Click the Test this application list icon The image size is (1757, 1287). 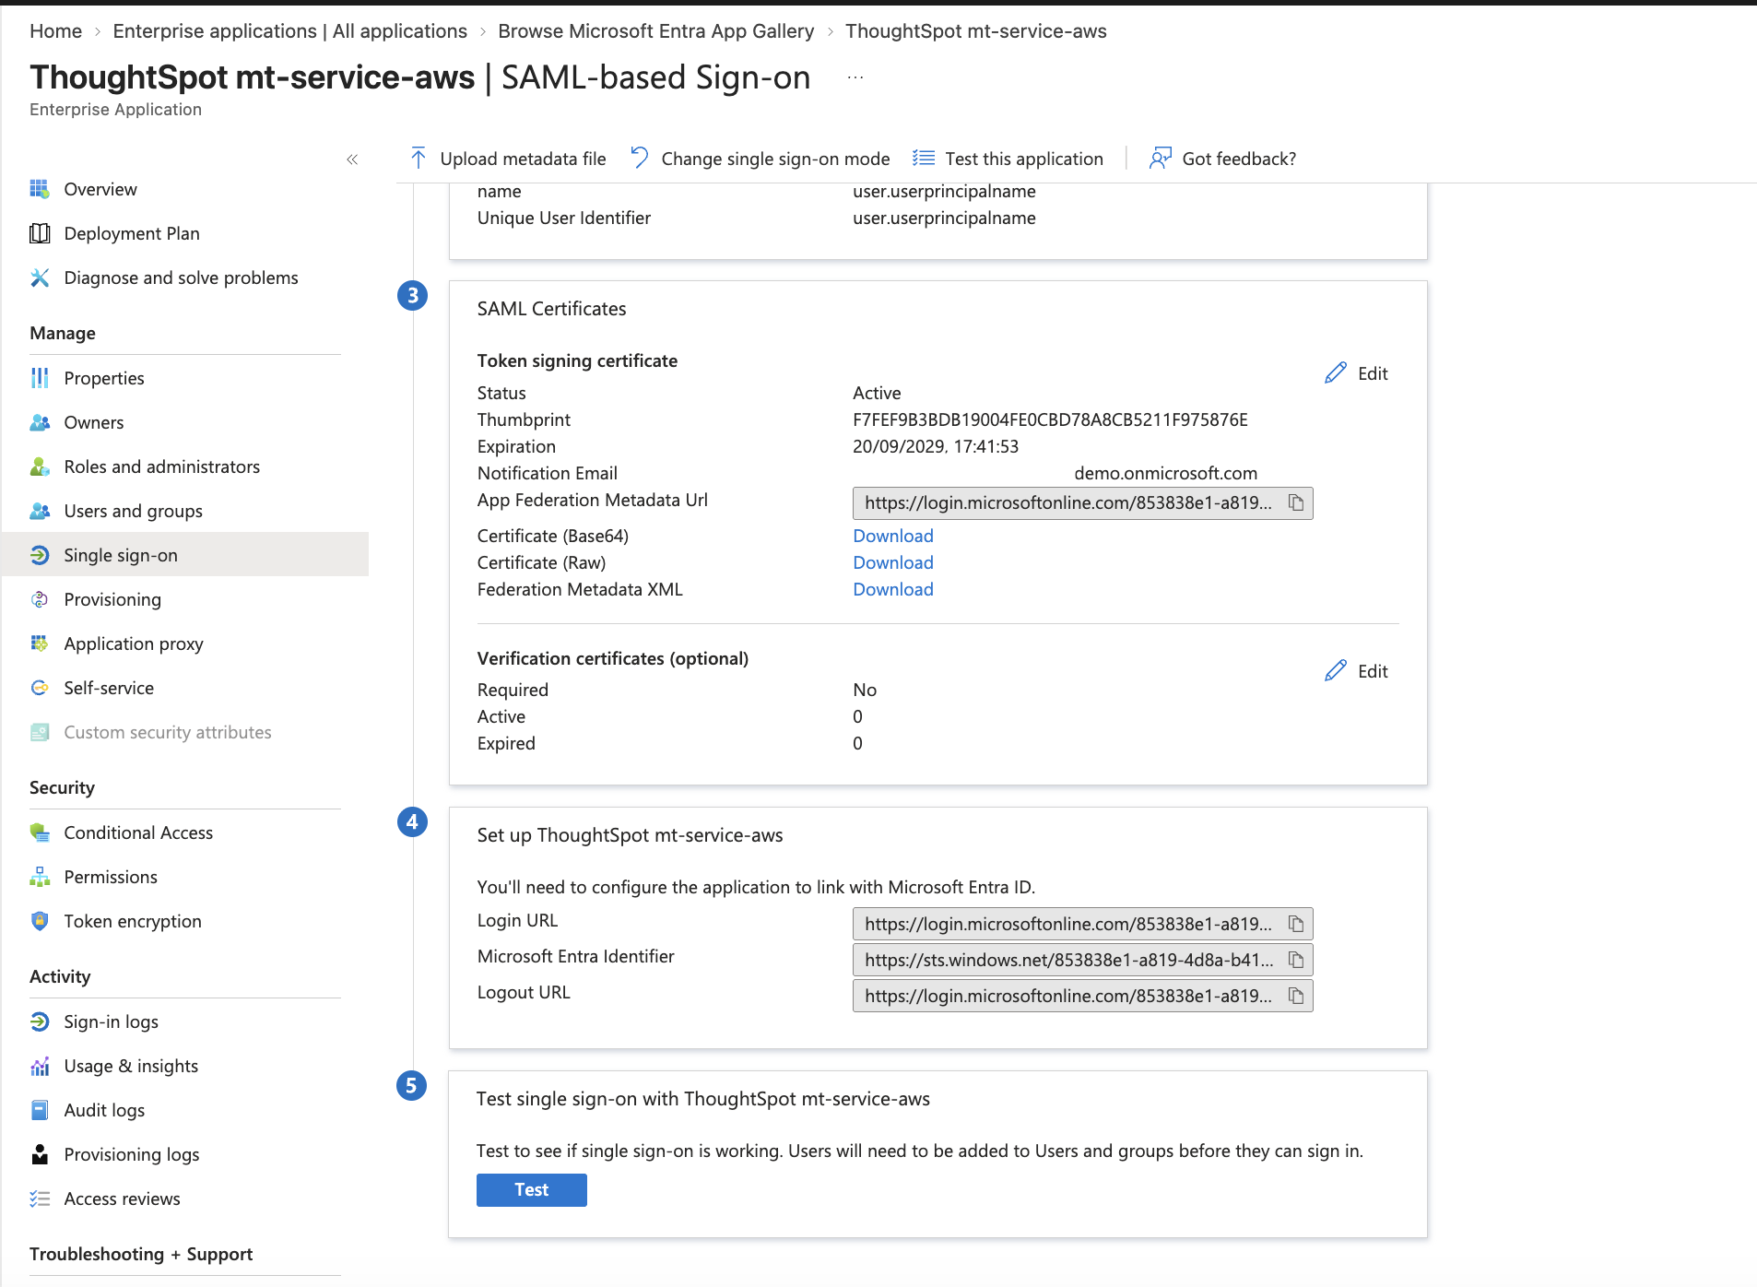point(924,159)
